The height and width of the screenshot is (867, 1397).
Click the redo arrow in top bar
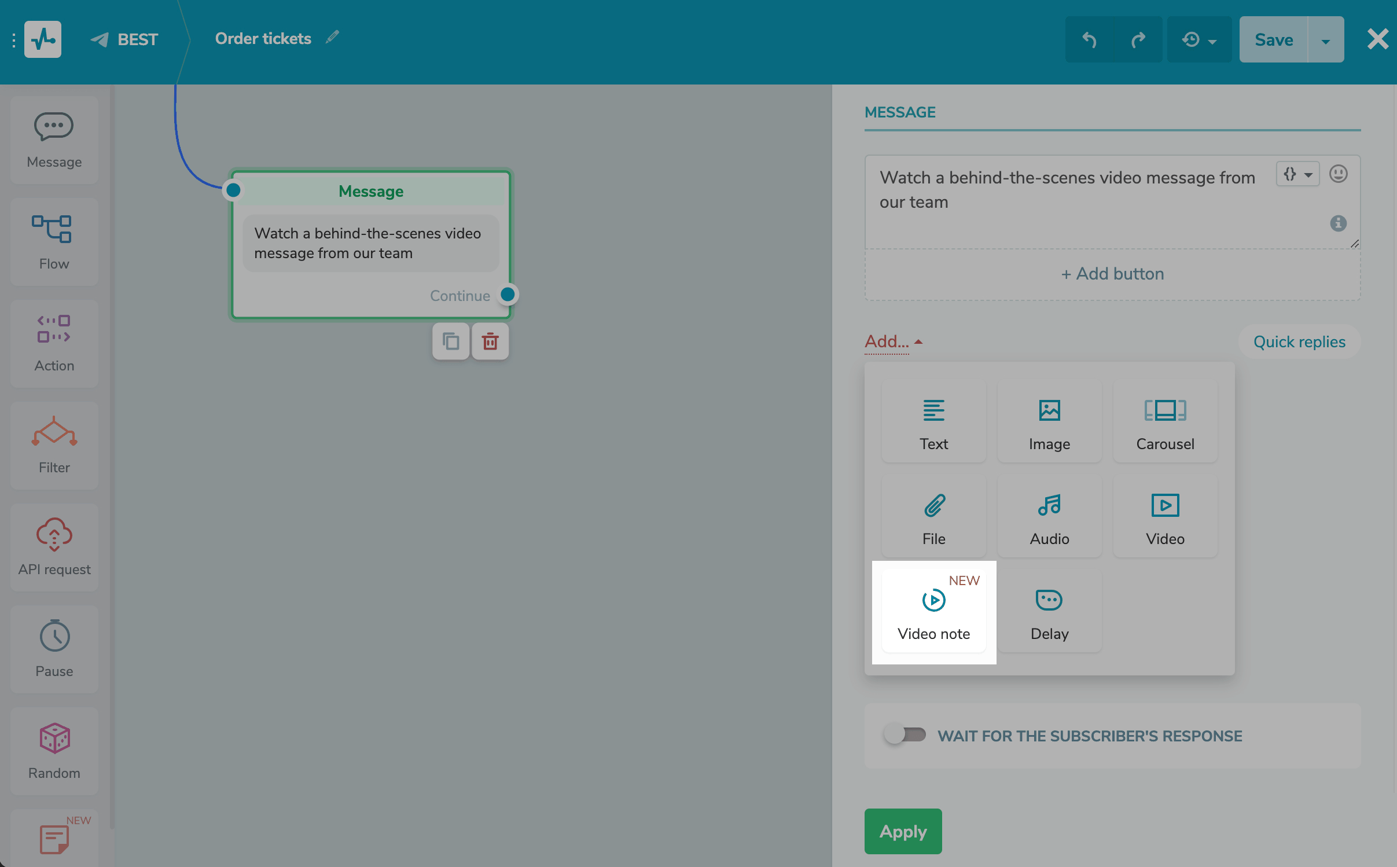(x=1138, y=40)
